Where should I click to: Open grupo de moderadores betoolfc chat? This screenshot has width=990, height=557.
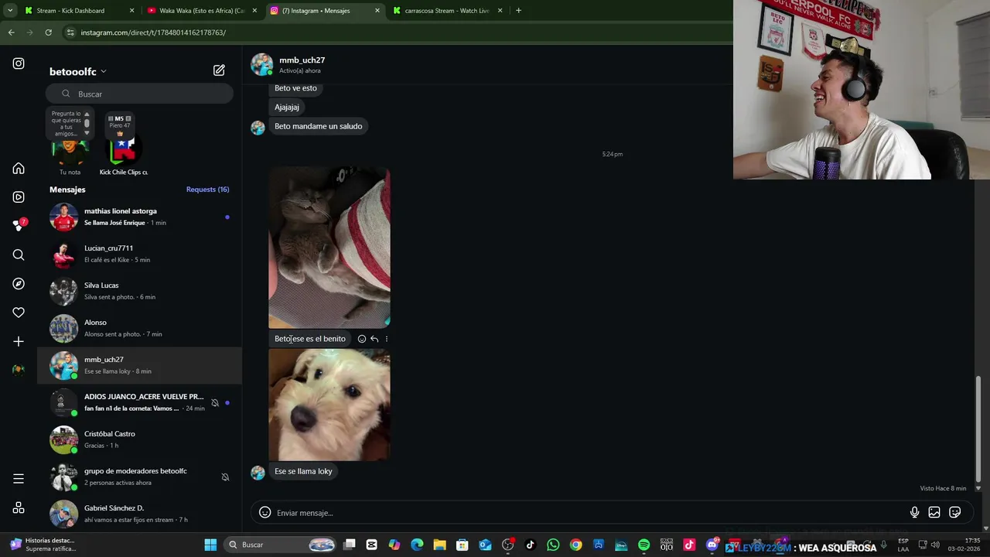[x=139, y=477]
